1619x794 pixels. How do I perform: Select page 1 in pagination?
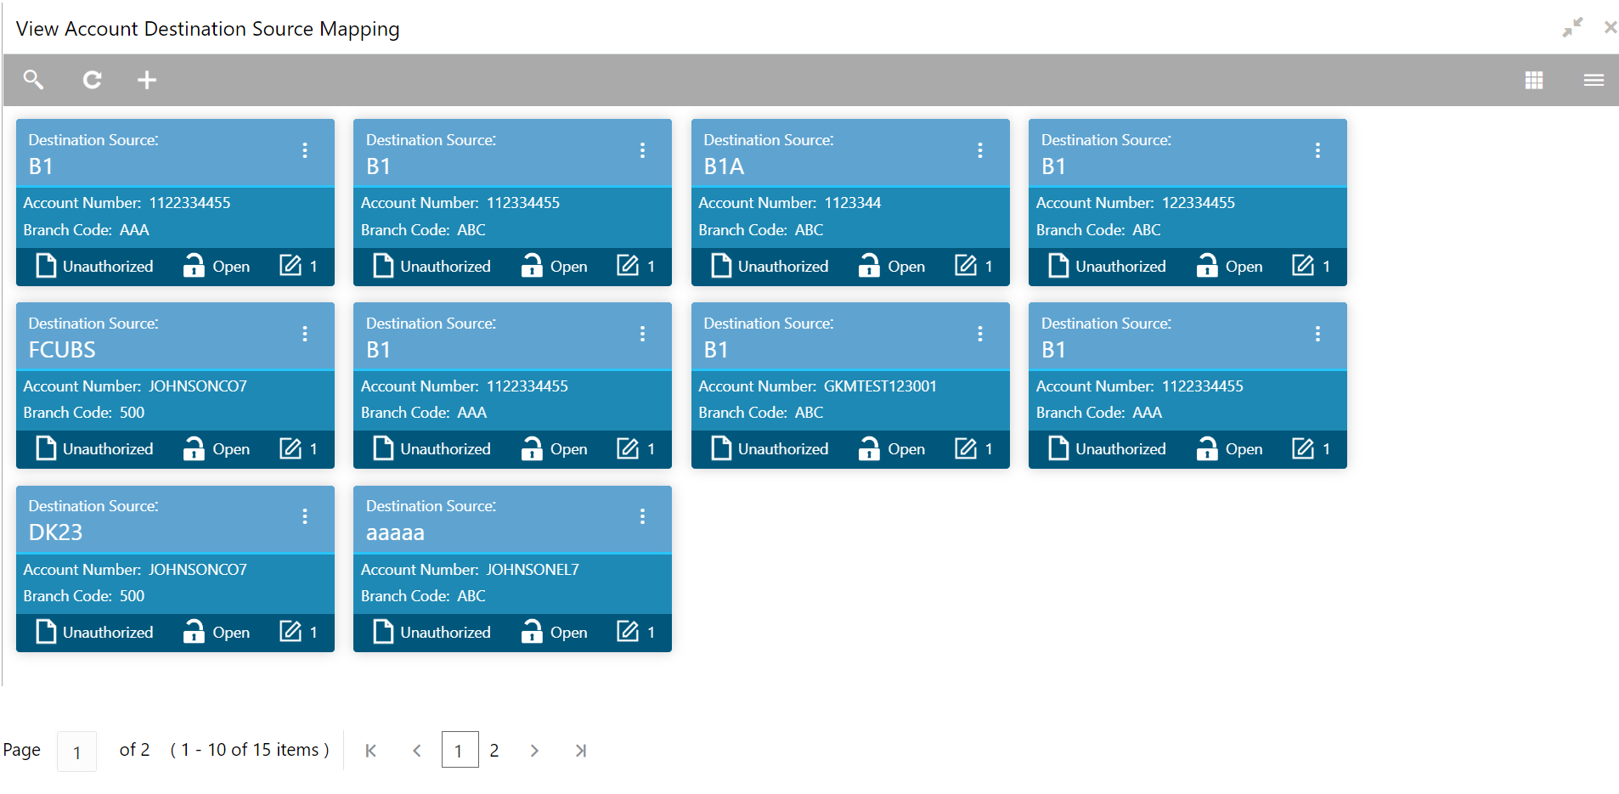460,750
